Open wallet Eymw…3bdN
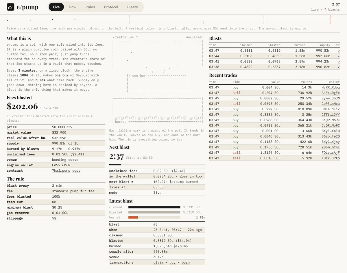Viewport: 347px width, 273px height. point(331,98)
